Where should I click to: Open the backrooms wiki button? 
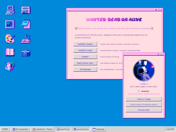pyautogui.click(x=85, y=63)
